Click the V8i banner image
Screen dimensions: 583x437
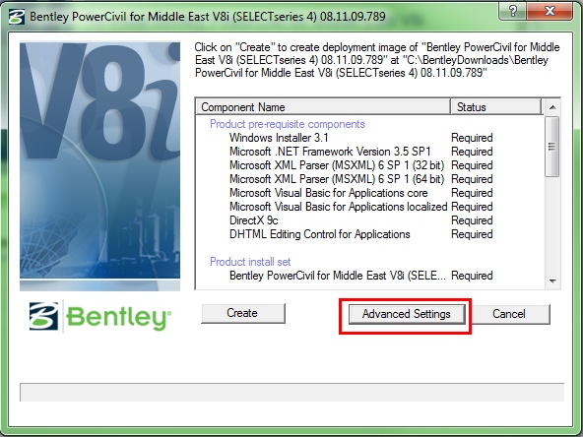click(100, 165)
